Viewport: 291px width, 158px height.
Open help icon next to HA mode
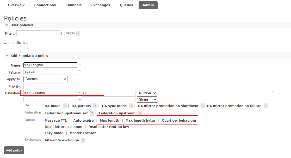(x=65, y=106)
